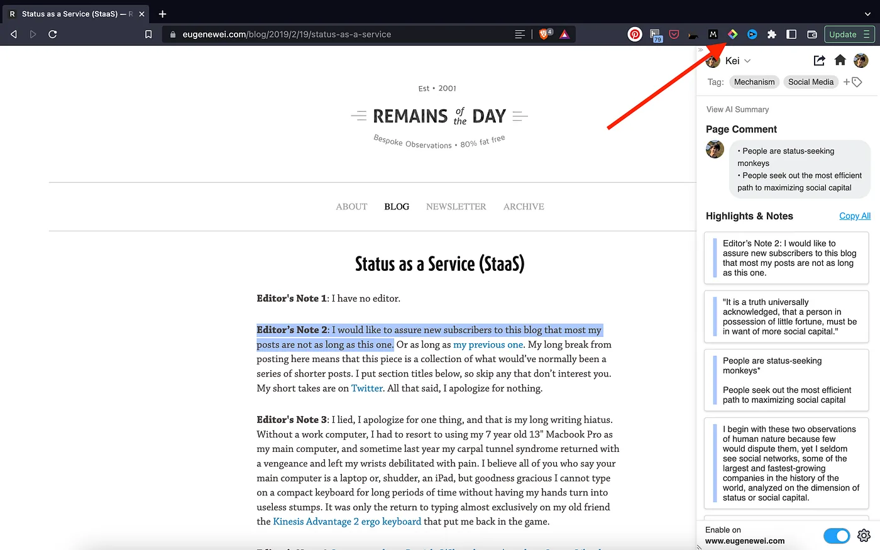
Task: Open the 'status-seeking monkeys' highlight card
Action: pyautogui.click(x=786, y=380)
